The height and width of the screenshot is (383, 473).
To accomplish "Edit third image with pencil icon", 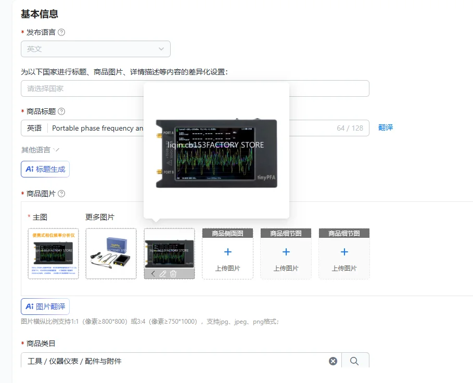I will pyautogui.click(x=163, y=274).
